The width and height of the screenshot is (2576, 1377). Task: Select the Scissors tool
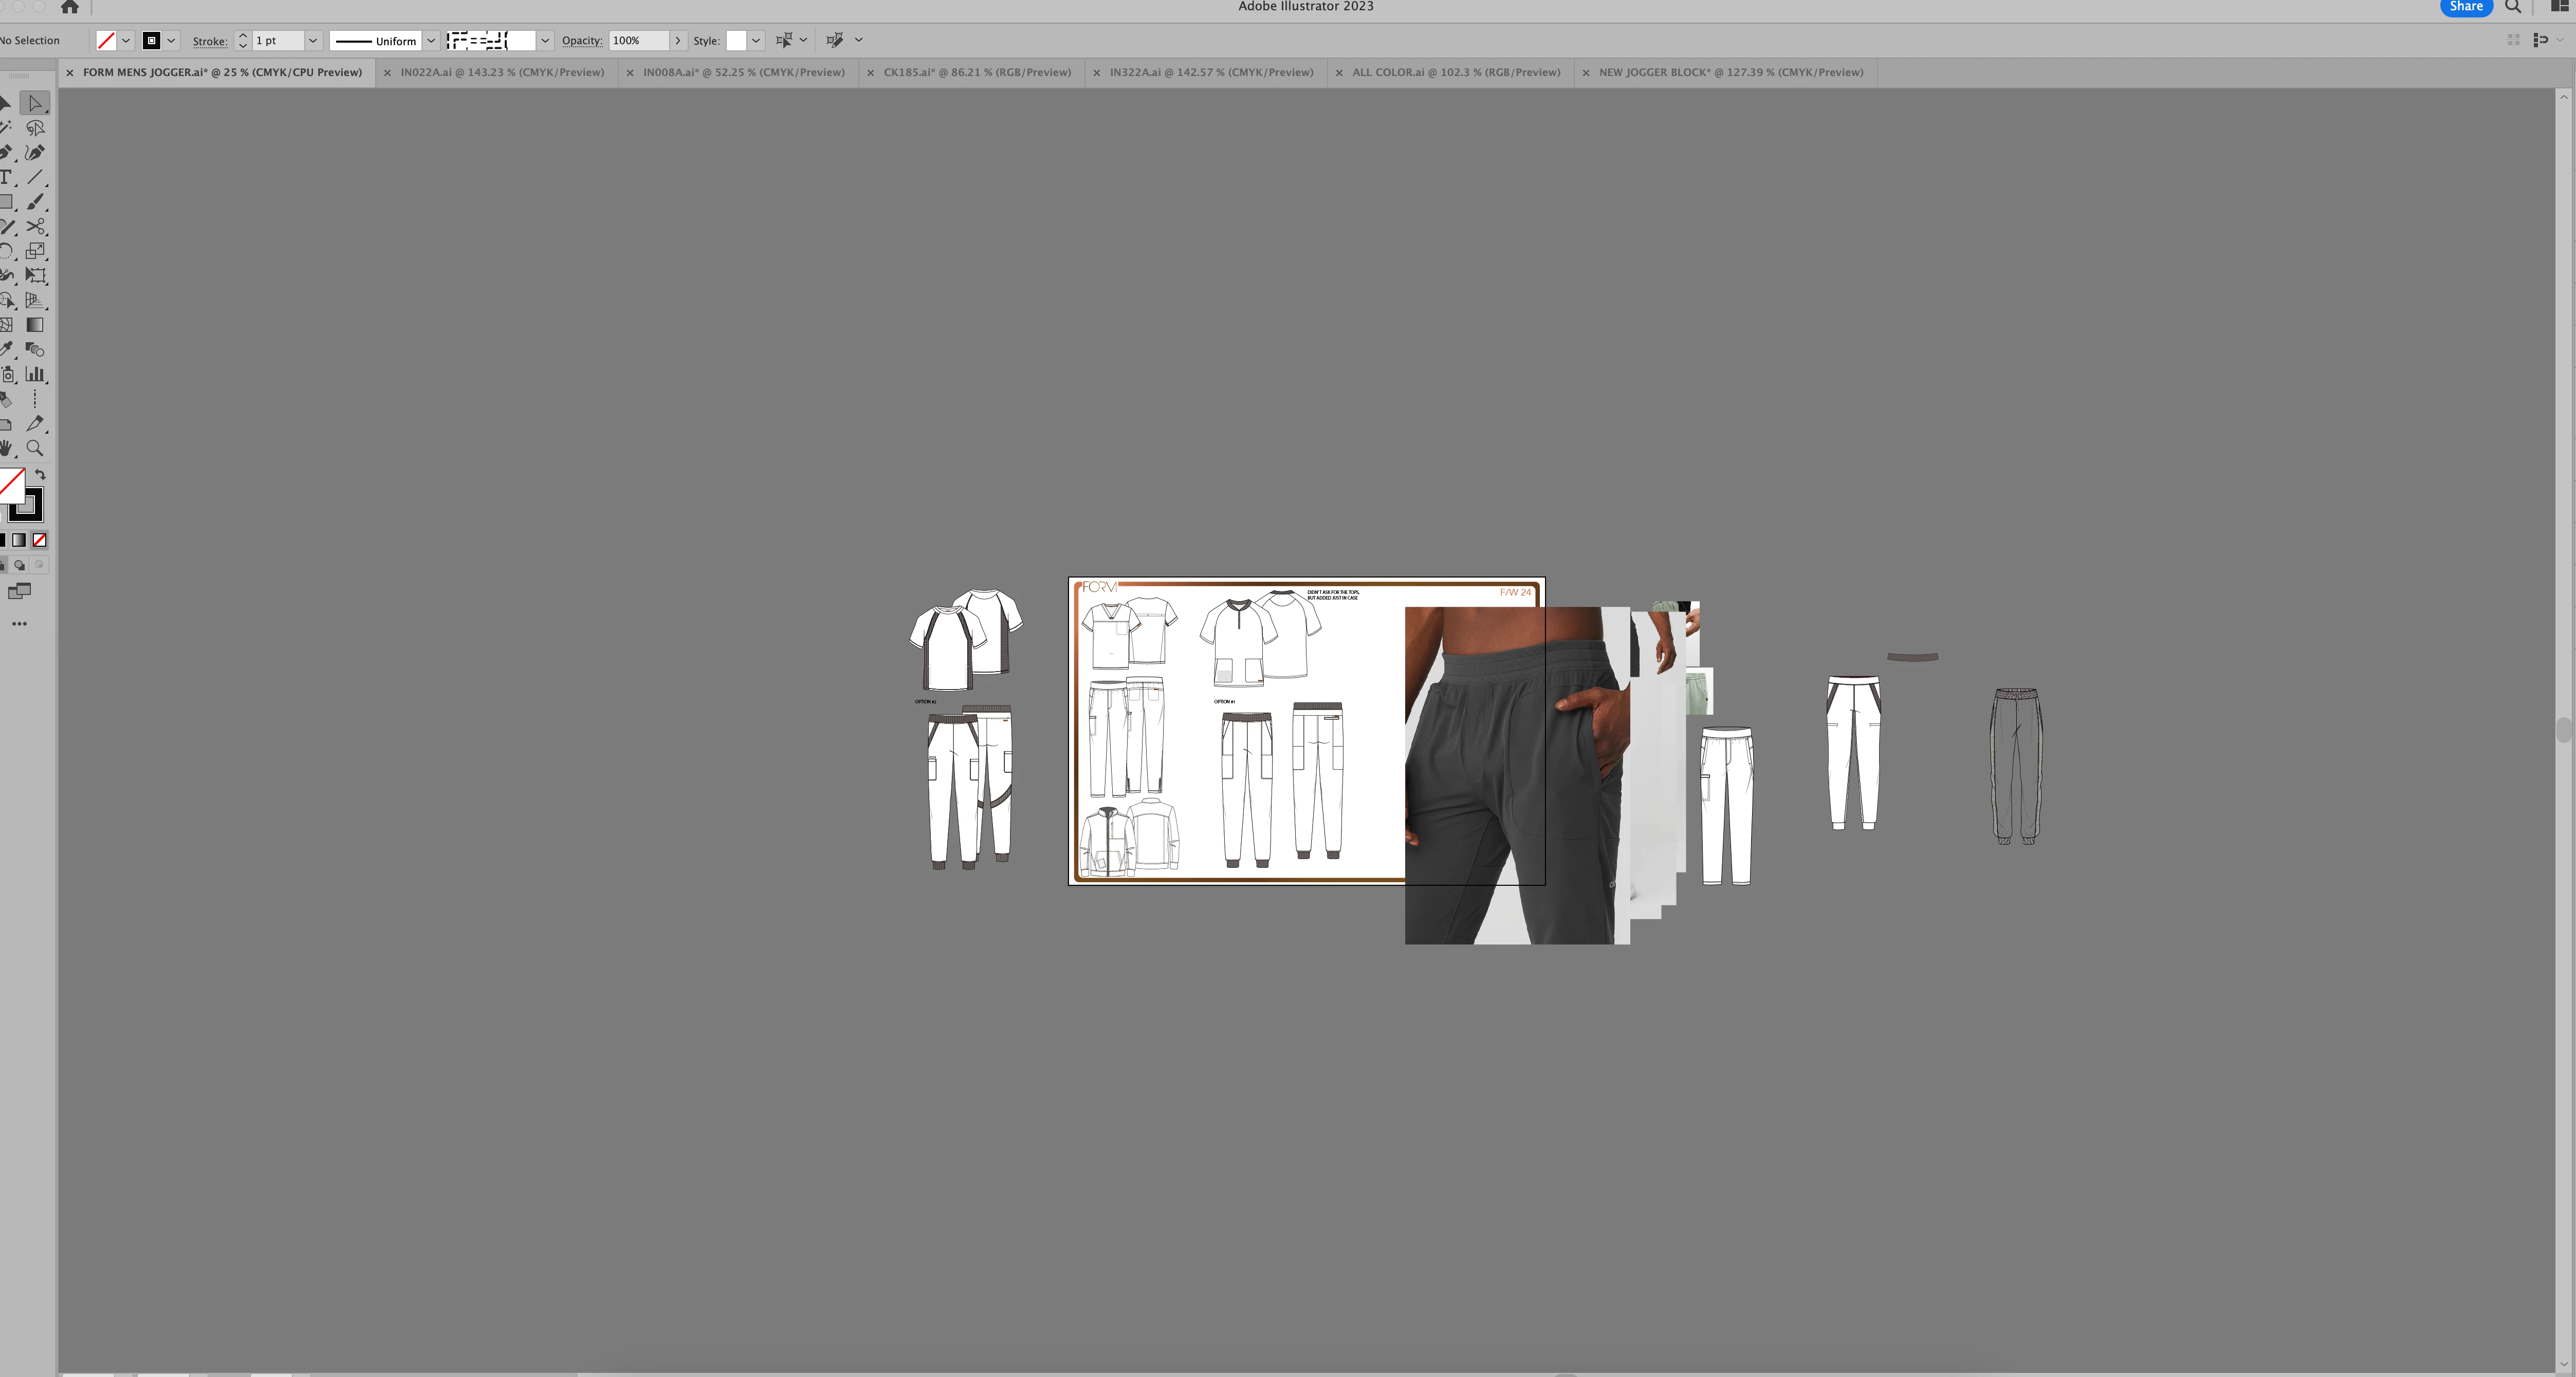35,227
